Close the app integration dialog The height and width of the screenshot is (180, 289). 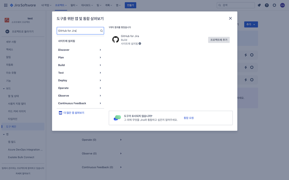click(x=230, y=18)
